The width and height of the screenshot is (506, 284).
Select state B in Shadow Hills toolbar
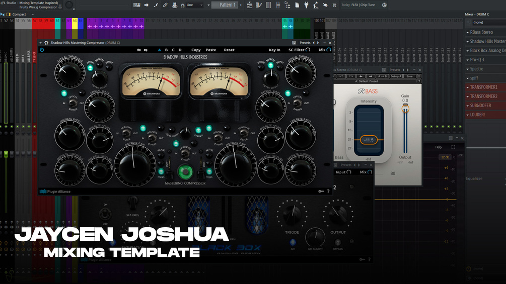tap(166, 50)
